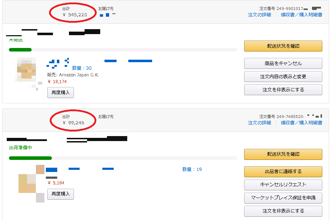Click the 出荷準備中 shipping progress bar
Image resolution: width=333 pixels, height=221 pixels.
point(123,158)
